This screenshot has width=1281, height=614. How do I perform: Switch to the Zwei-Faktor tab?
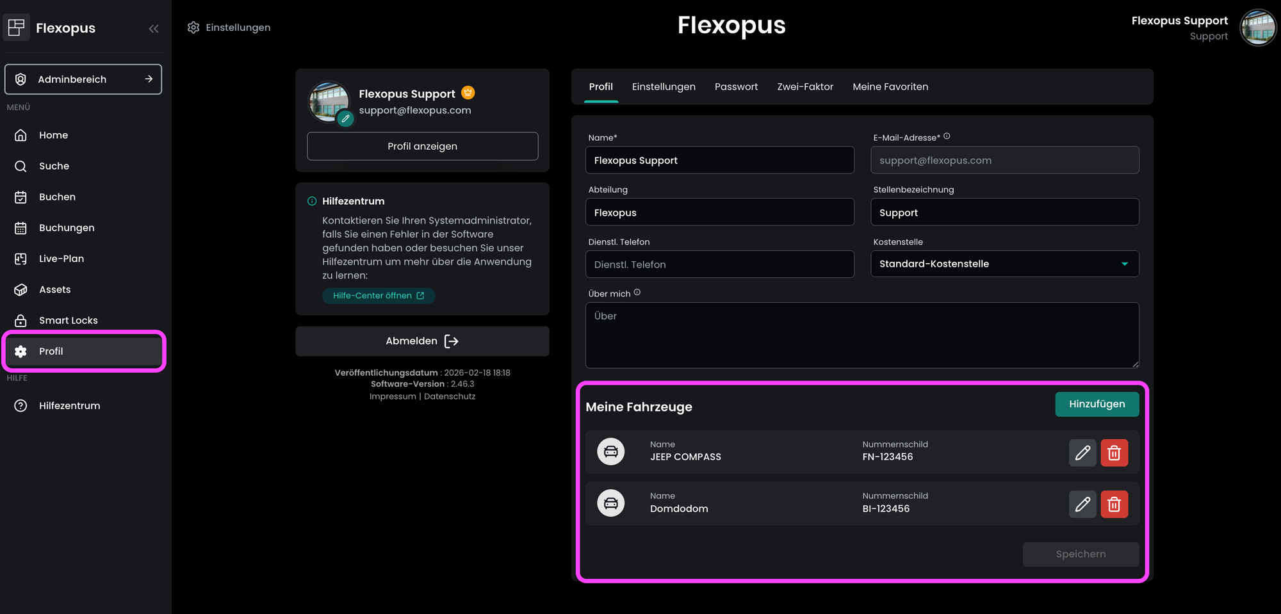(x=804, y=86)
